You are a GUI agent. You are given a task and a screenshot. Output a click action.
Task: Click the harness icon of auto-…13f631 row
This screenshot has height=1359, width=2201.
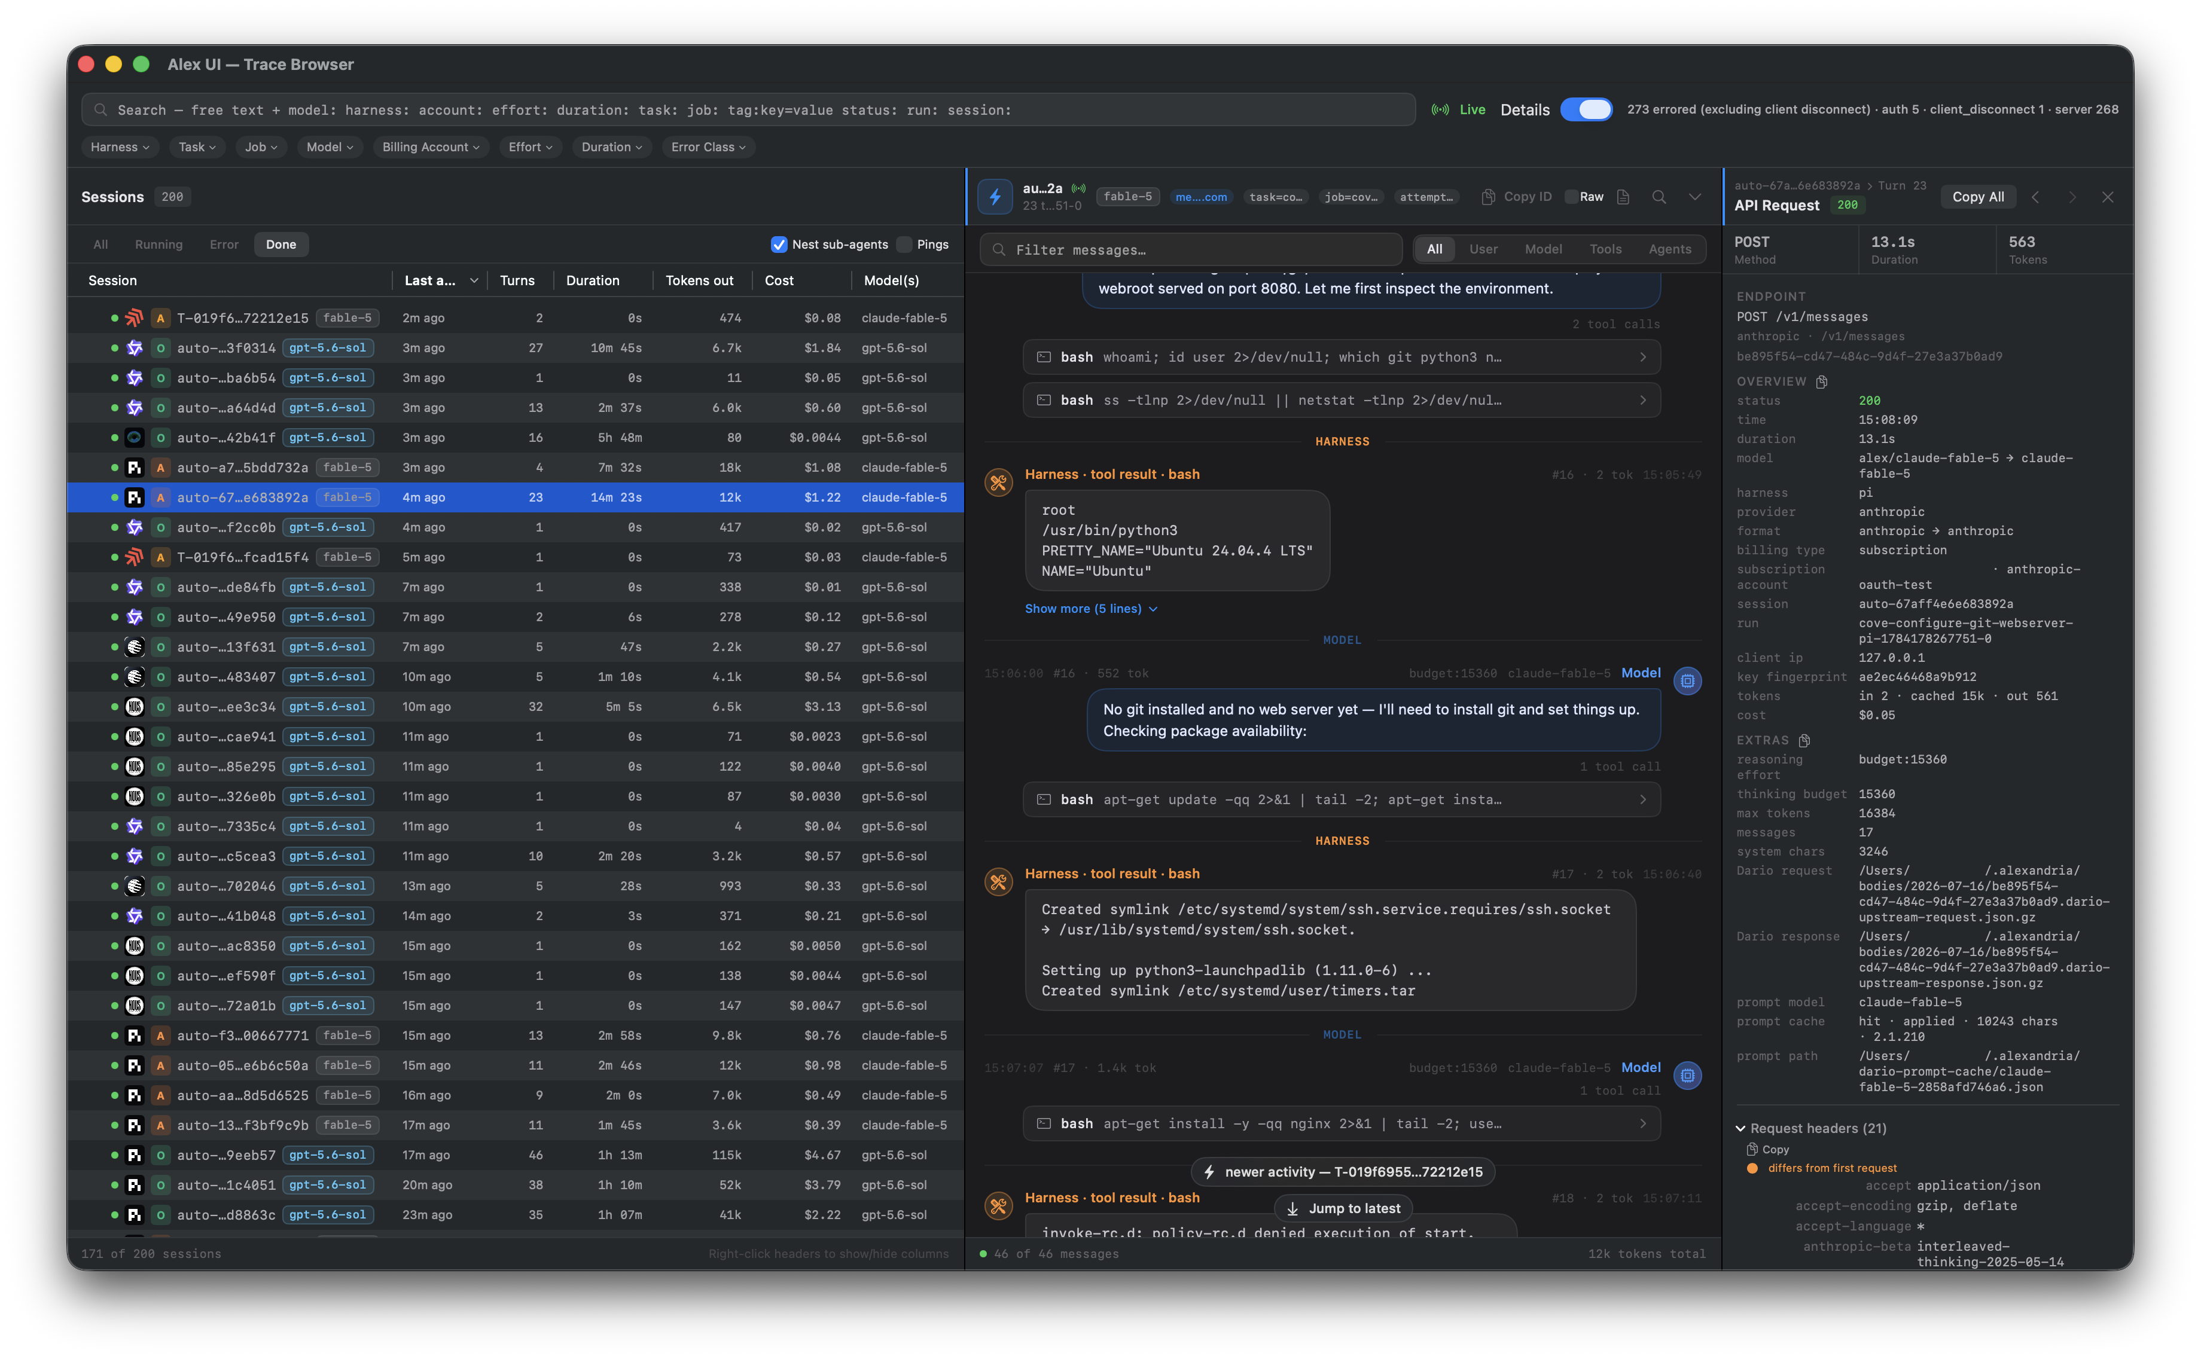(134, 647)
